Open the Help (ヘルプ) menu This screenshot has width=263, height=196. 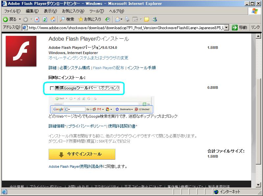pyautogui.click(x=117, y=11)
